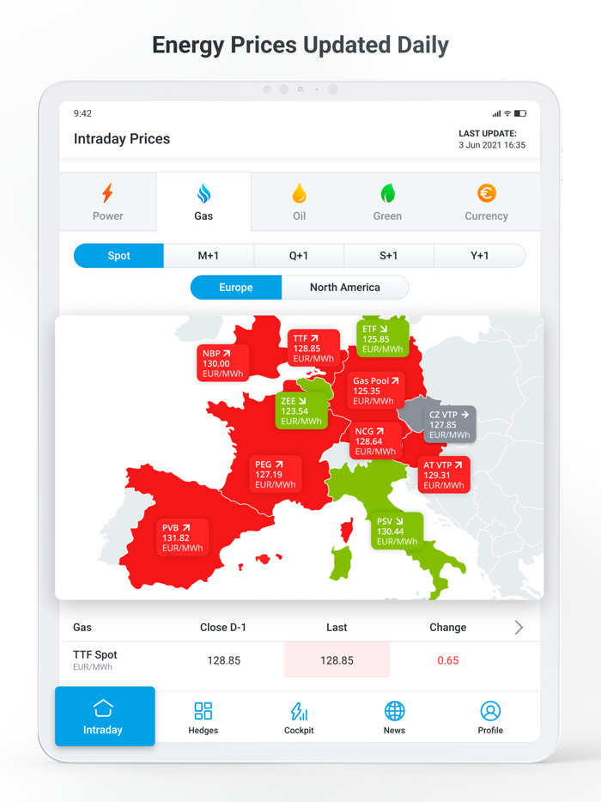
Task: Expand the Gas price table details
Action: [x=519, y=627]
